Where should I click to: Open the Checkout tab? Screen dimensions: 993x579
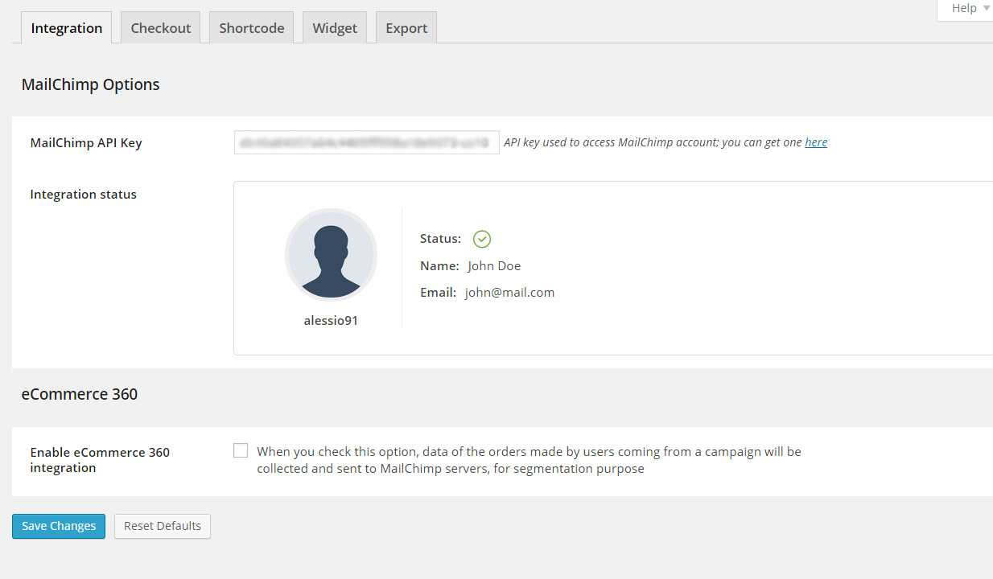click(161, 28)
